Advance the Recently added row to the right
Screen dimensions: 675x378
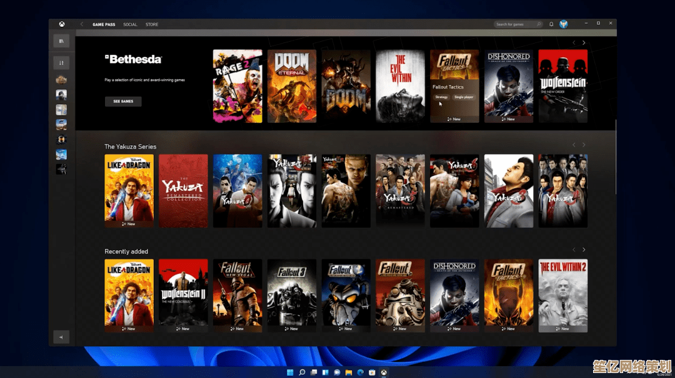pos(584,250)
